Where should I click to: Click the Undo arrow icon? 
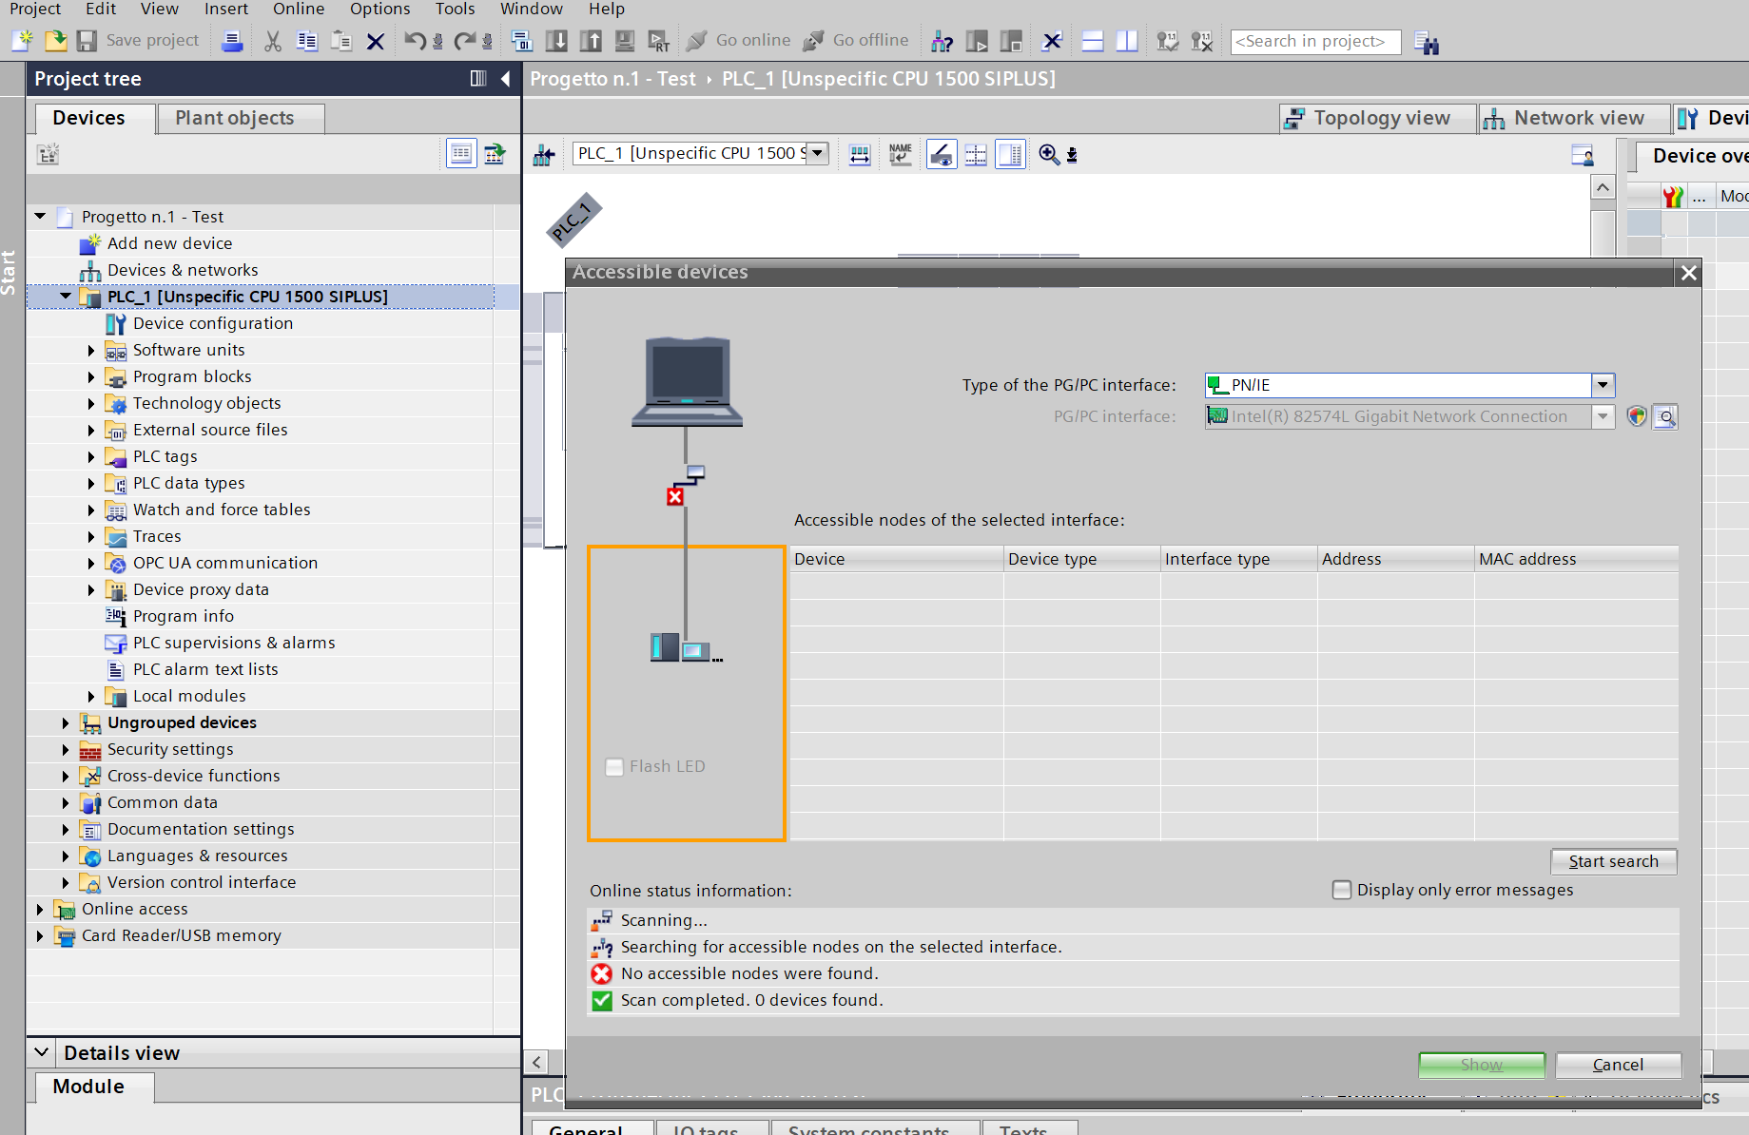coord(414,41)
